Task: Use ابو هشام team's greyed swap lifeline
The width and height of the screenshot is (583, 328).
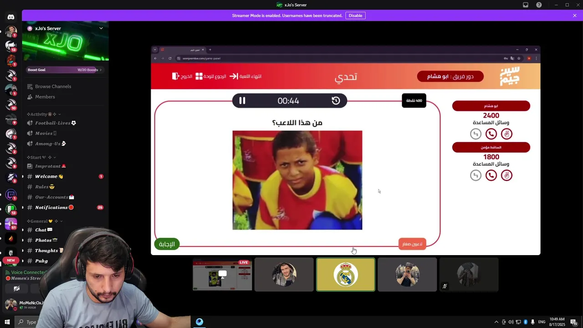Action: 476,134
